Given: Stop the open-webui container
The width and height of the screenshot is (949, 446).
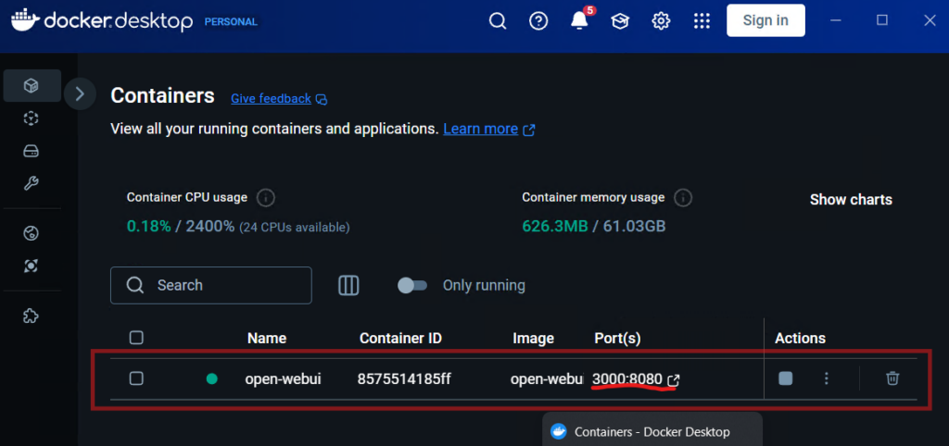Looking at the screenshot, I should coord(786,378).
